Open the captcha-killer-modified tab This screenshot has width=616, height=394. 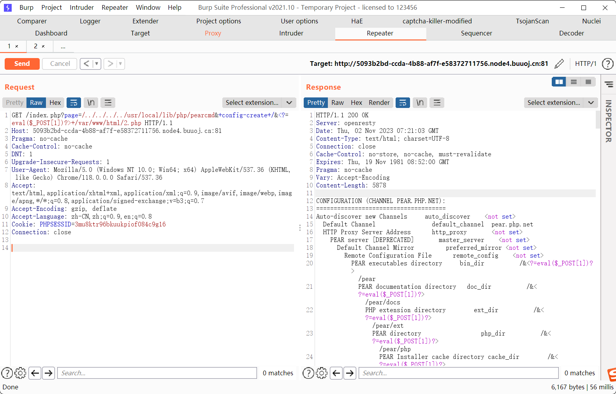point(437,21)
